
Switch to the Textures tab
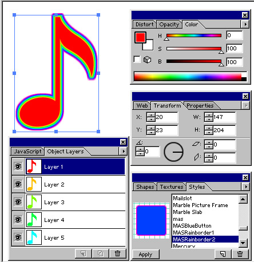tap(172, 187)
